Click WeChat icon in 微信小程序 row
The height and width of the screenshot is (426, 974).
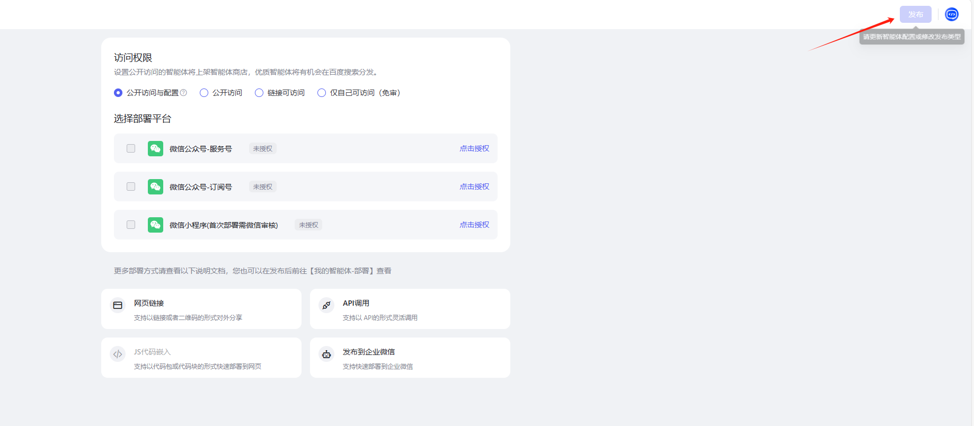(x=155, y=225)
